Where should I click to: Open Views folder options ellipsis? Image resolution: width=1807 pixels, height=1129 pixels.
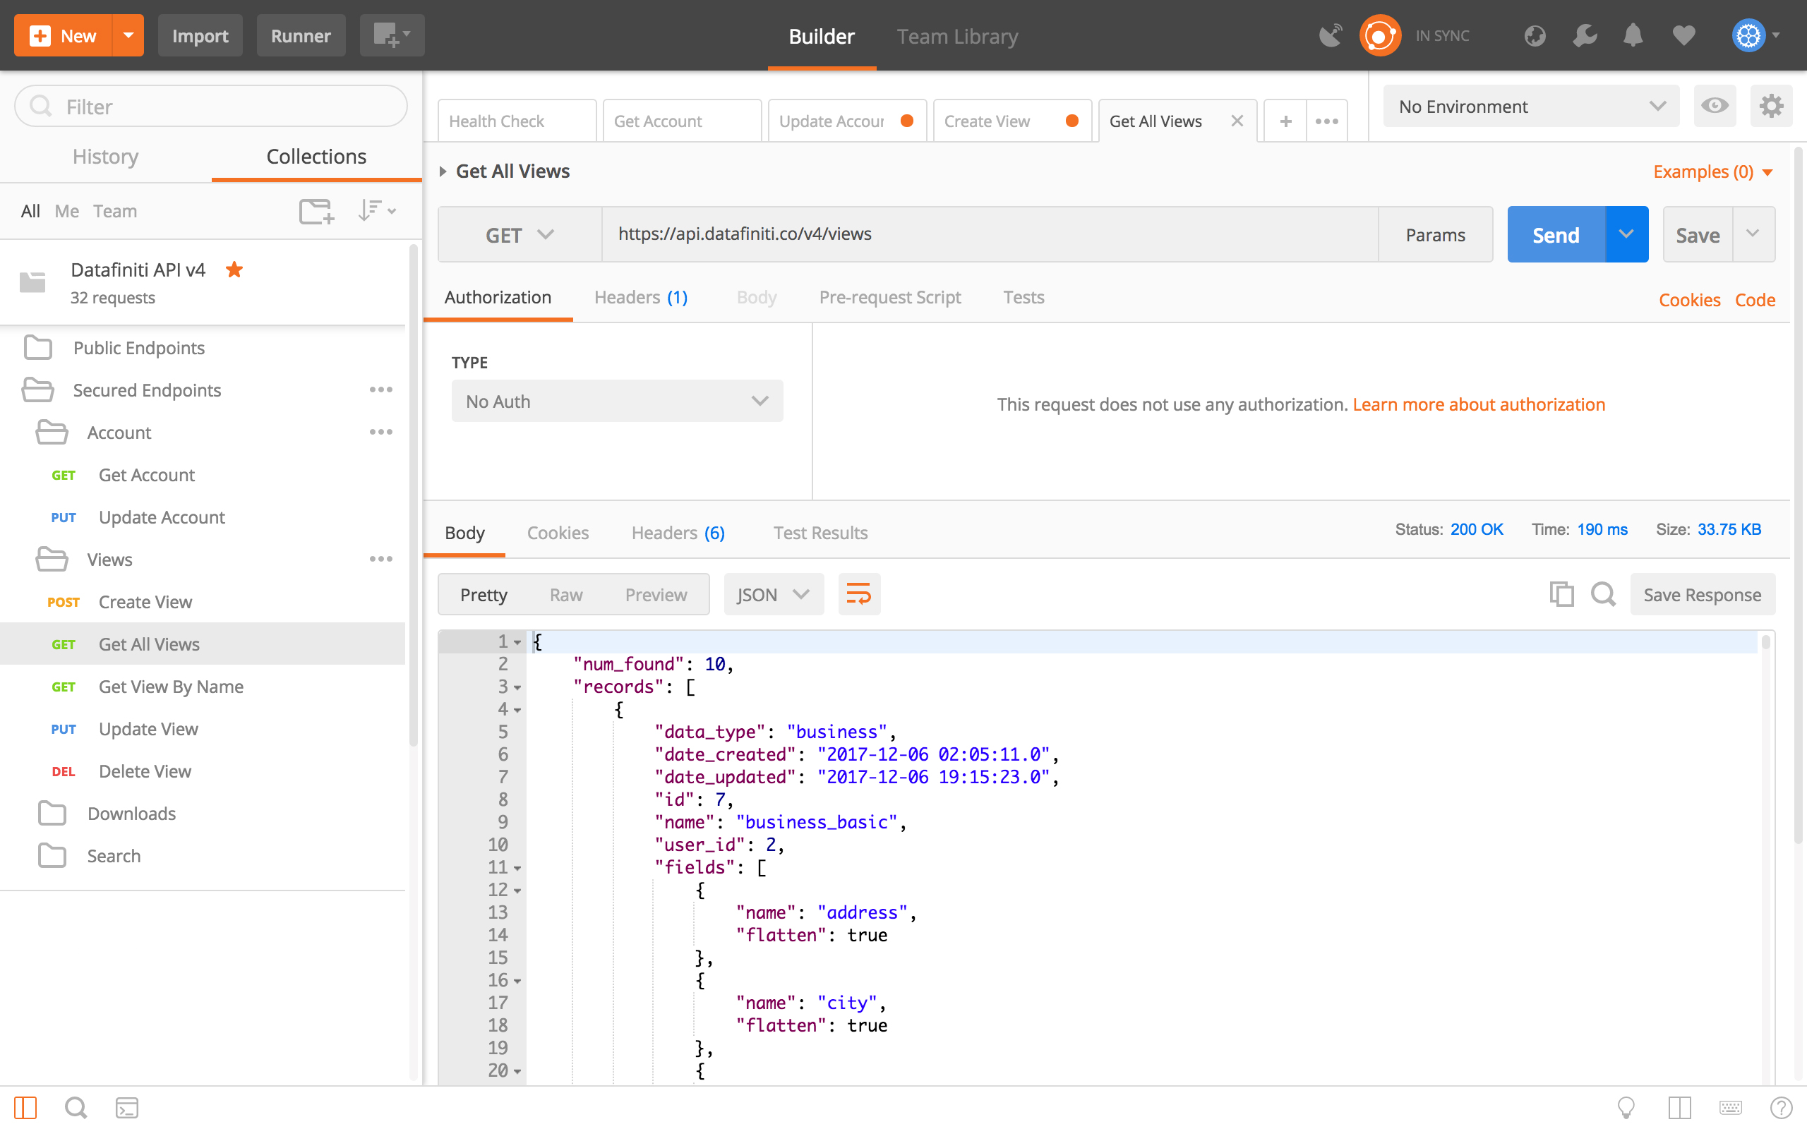tap(381, 560)
